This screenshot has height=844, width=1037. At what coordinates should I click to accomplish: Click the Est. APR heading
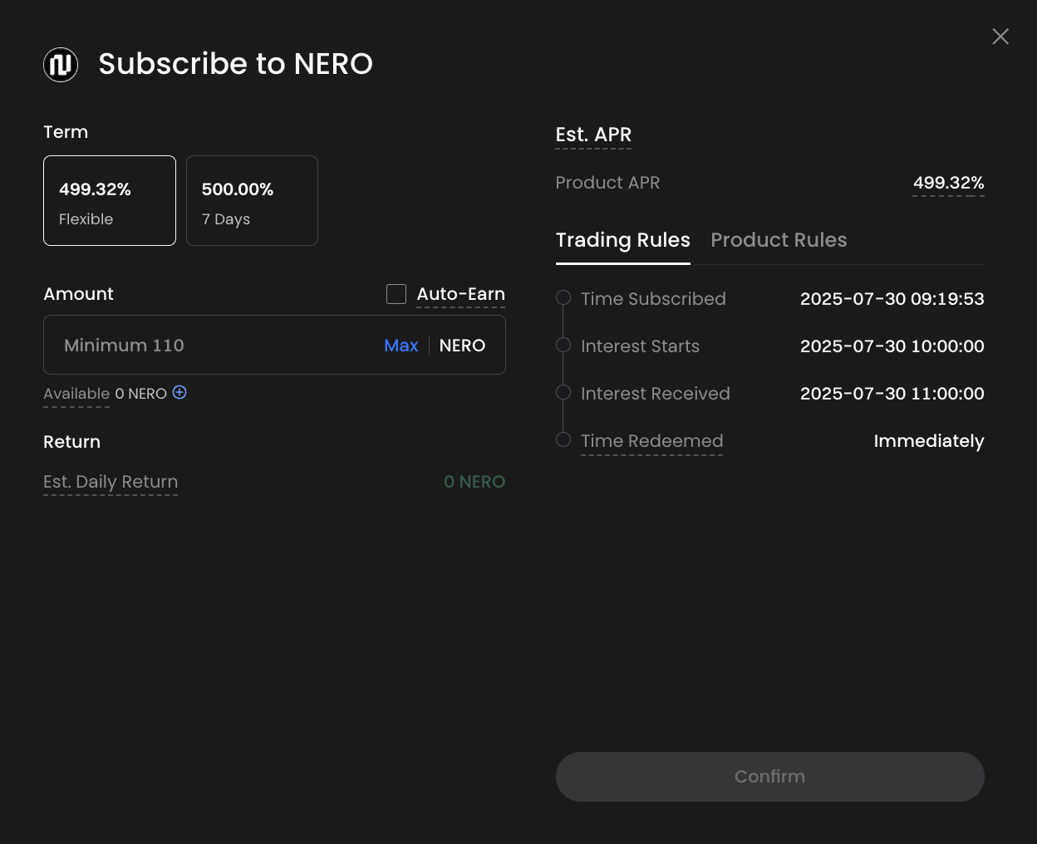(x=593, y=135)
